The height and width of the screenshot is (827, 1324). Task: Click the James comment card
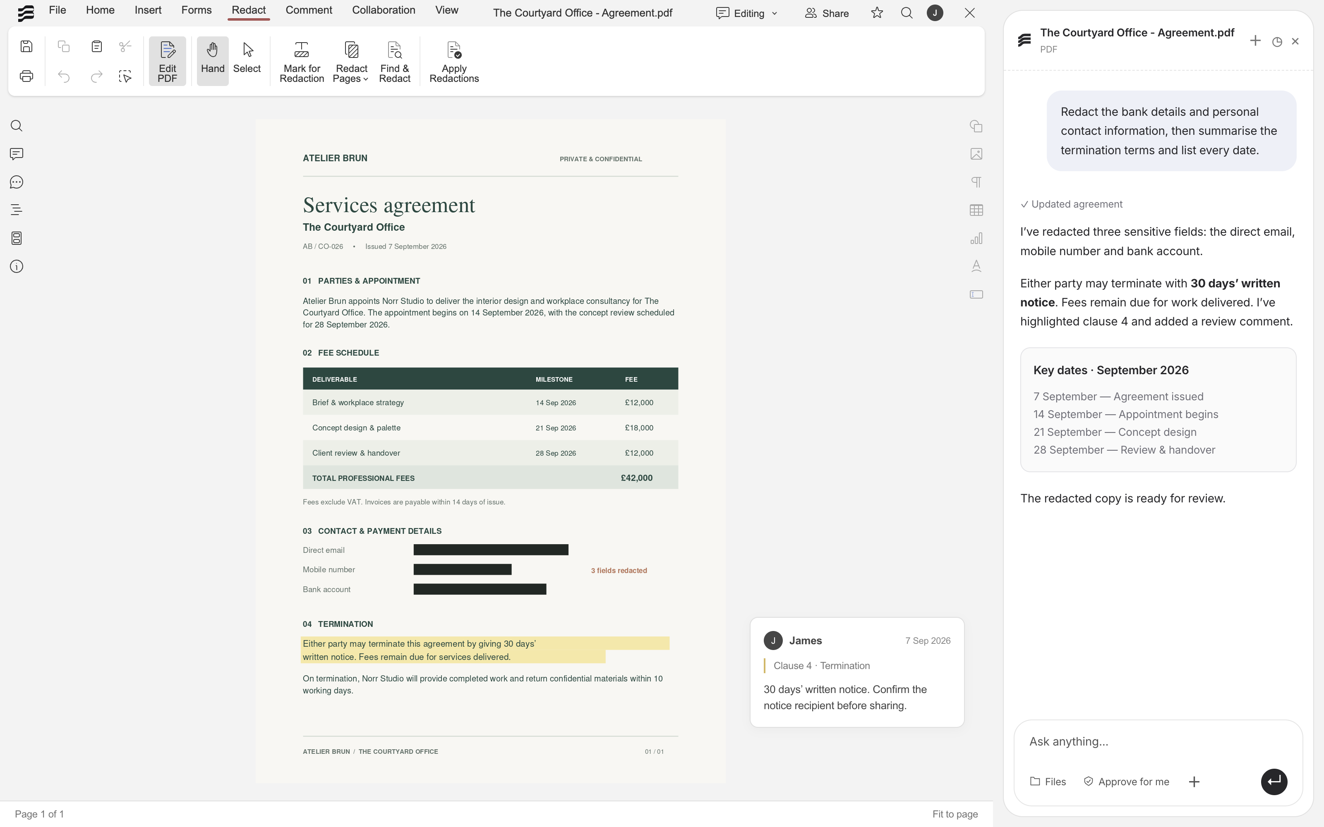tap(857, 672)
